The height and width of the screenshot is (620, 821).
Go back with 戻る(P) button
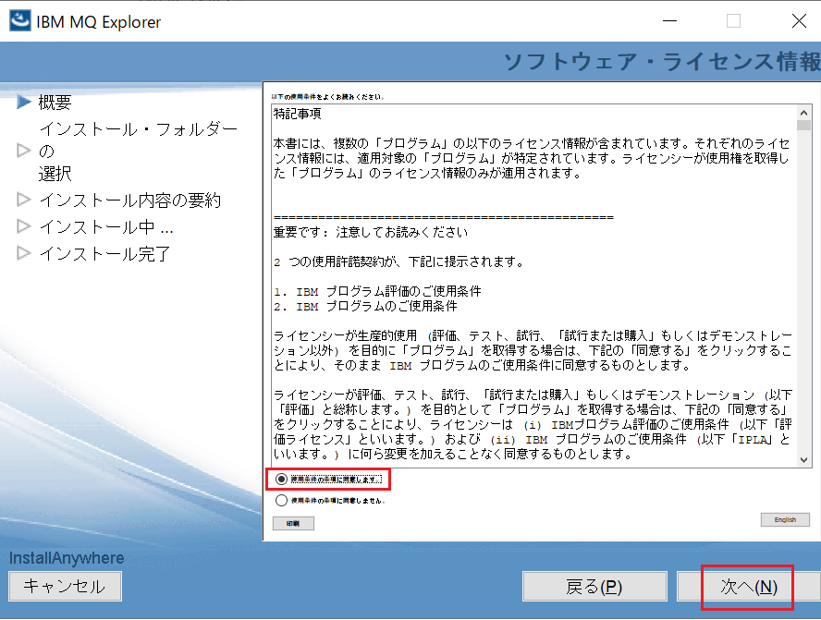click(594, 587)
